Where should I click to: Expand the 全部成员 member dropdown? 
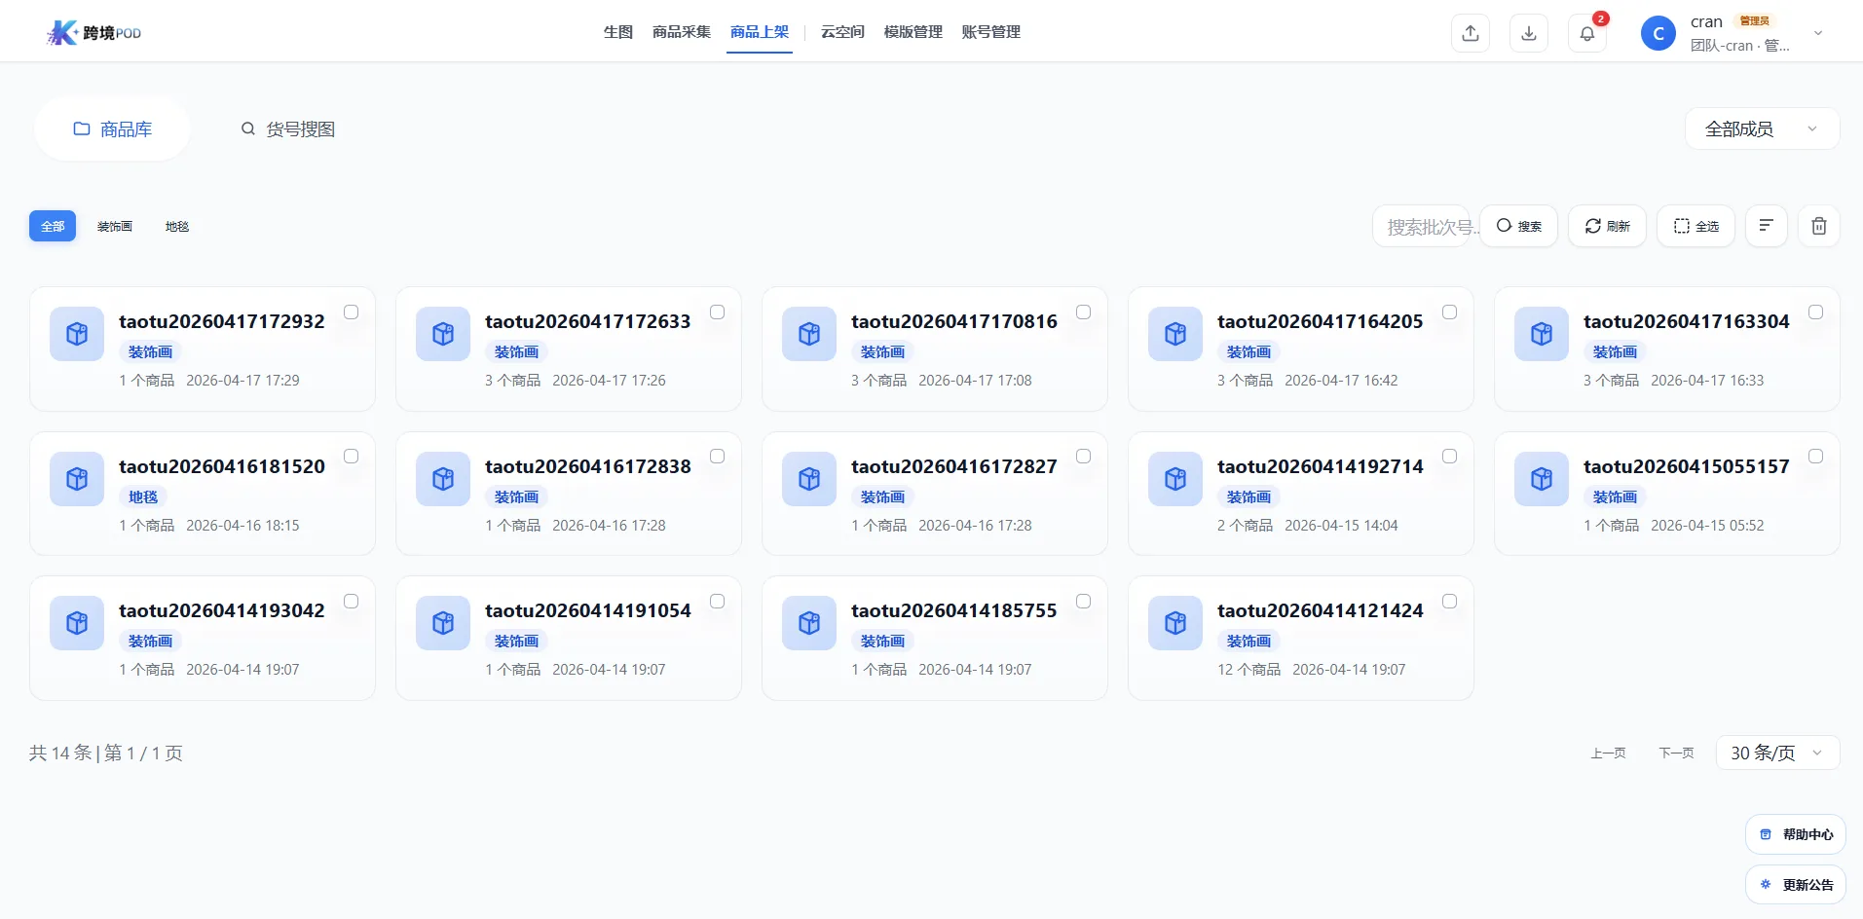[1761, 129]
